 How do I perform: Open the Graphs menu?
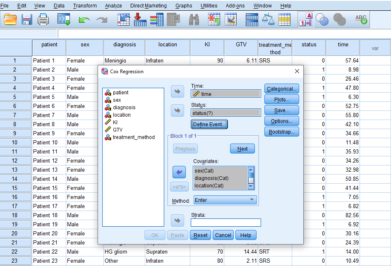184,5
